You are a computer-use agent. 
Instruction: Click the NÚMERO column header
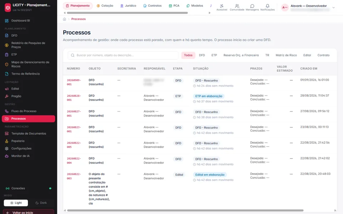(74, 68)
